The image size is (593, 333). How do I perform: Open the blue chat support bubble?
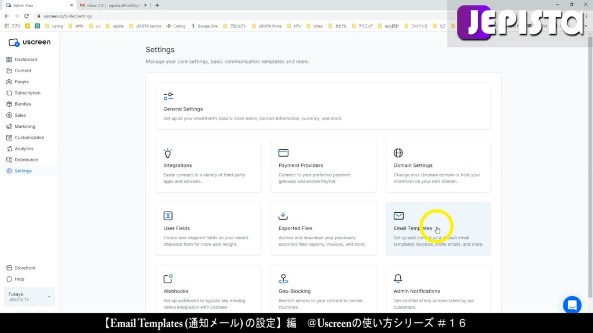click(x=572, y=305)
